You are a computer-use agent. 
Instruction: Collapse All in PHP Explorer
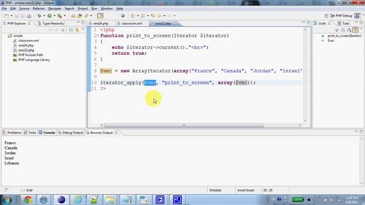pos(71,30)
